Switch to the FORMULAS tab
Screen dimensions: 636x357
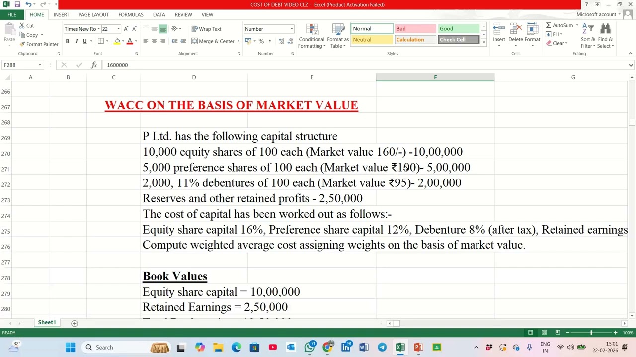(x=131, y=15)
